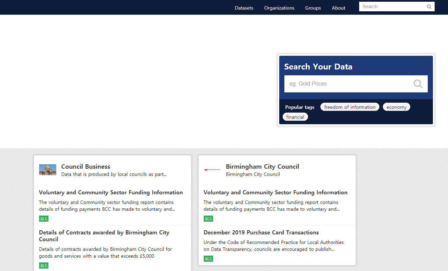This screenshot has width=448, height=271.
Task: Choose the financial popular tag
Action: point(295,117)
